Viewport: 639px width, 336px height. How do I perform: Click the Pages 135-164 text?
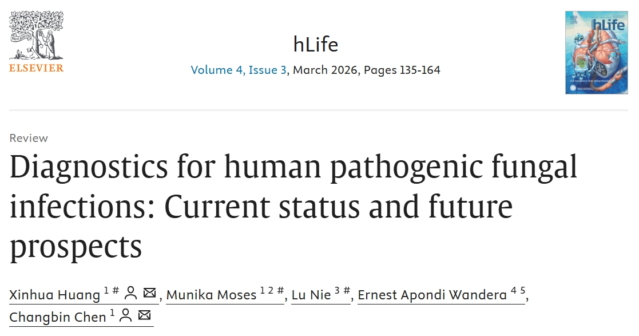coord(402,70)
